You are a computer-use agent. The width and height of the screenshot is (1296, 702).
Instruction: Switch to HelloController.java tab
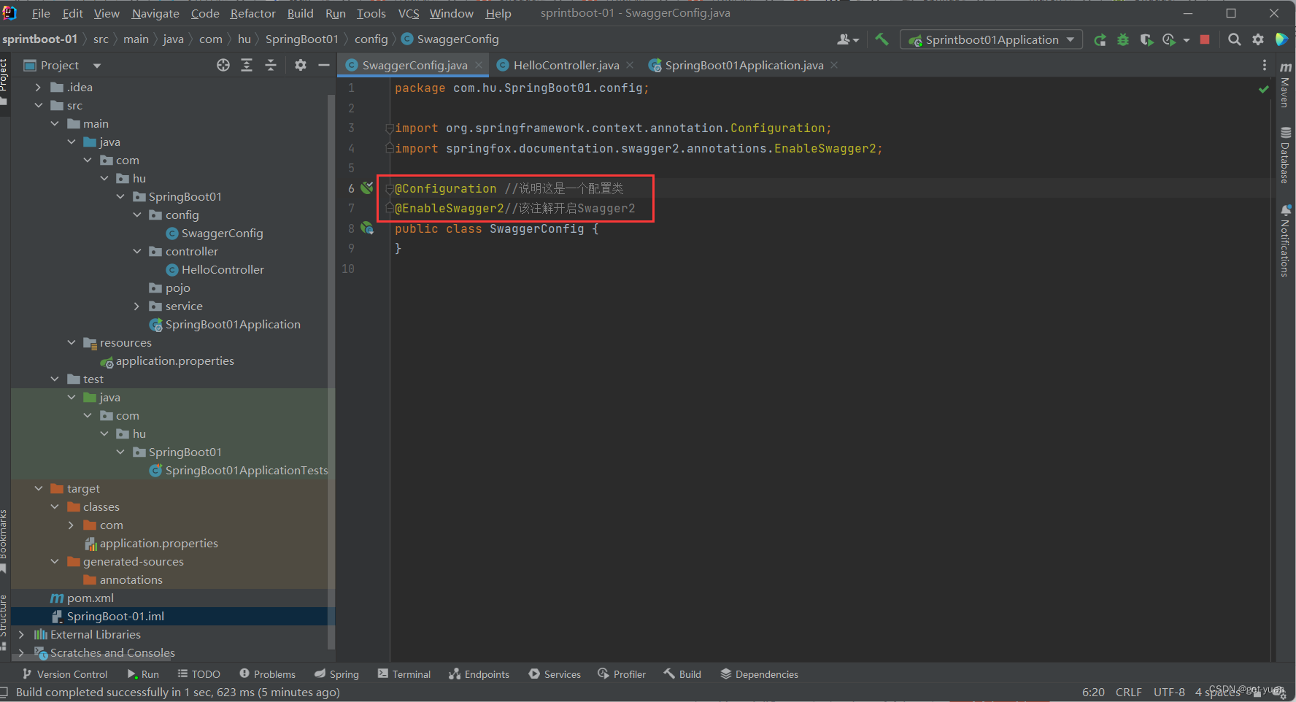pos(566,66)
